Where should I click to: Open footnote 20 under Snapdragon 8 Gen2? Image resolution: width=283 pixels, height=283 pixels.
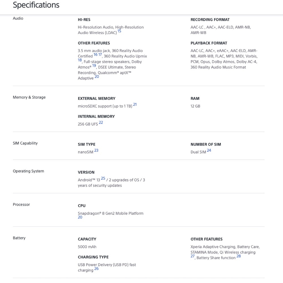point(80,217)
